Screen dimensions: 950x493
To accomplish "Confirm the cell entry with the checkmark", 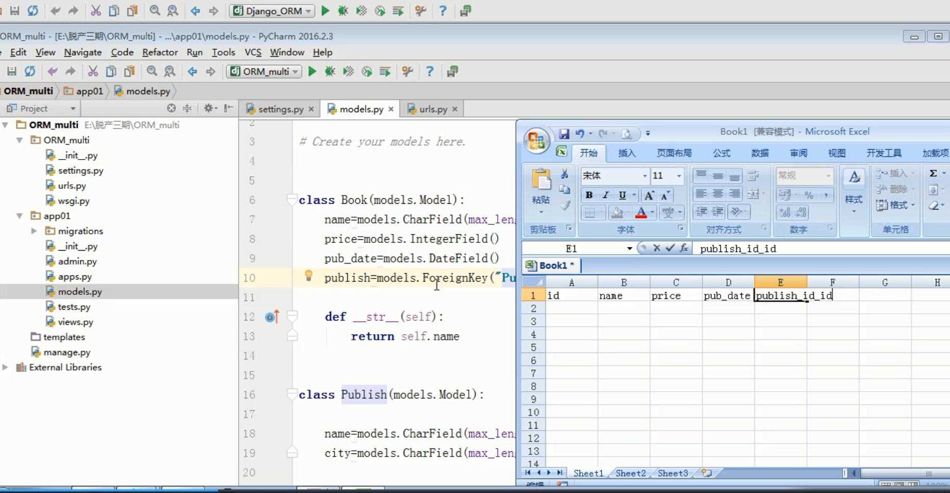I will [x=670, y=248].
